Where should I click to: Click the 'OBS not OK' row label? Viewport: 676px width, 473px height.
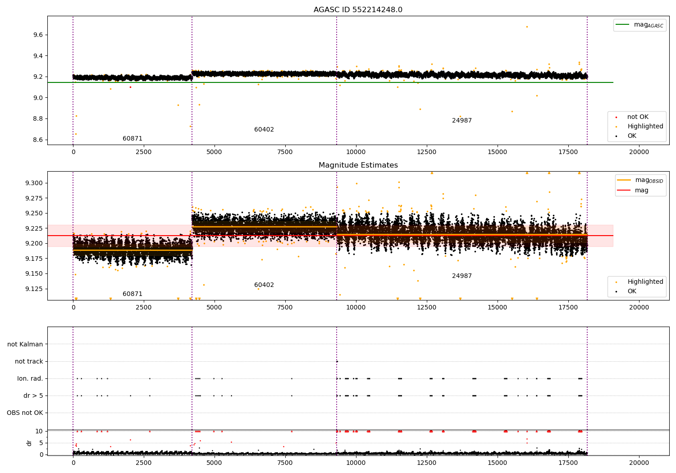click(x=25, y=413)
